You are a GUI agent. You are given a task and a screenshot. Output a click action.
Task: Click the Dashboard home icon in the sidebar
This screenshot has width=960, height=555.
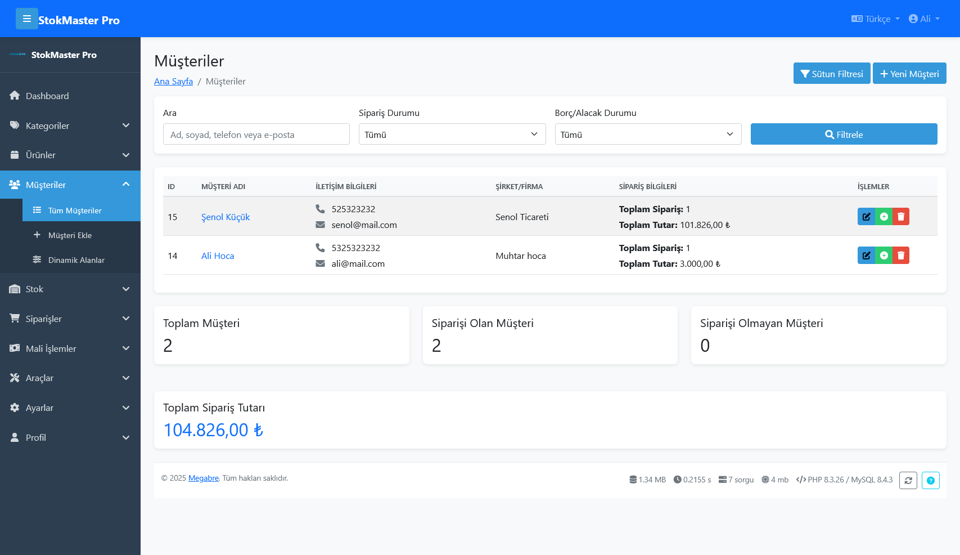[x=15, y=95]
